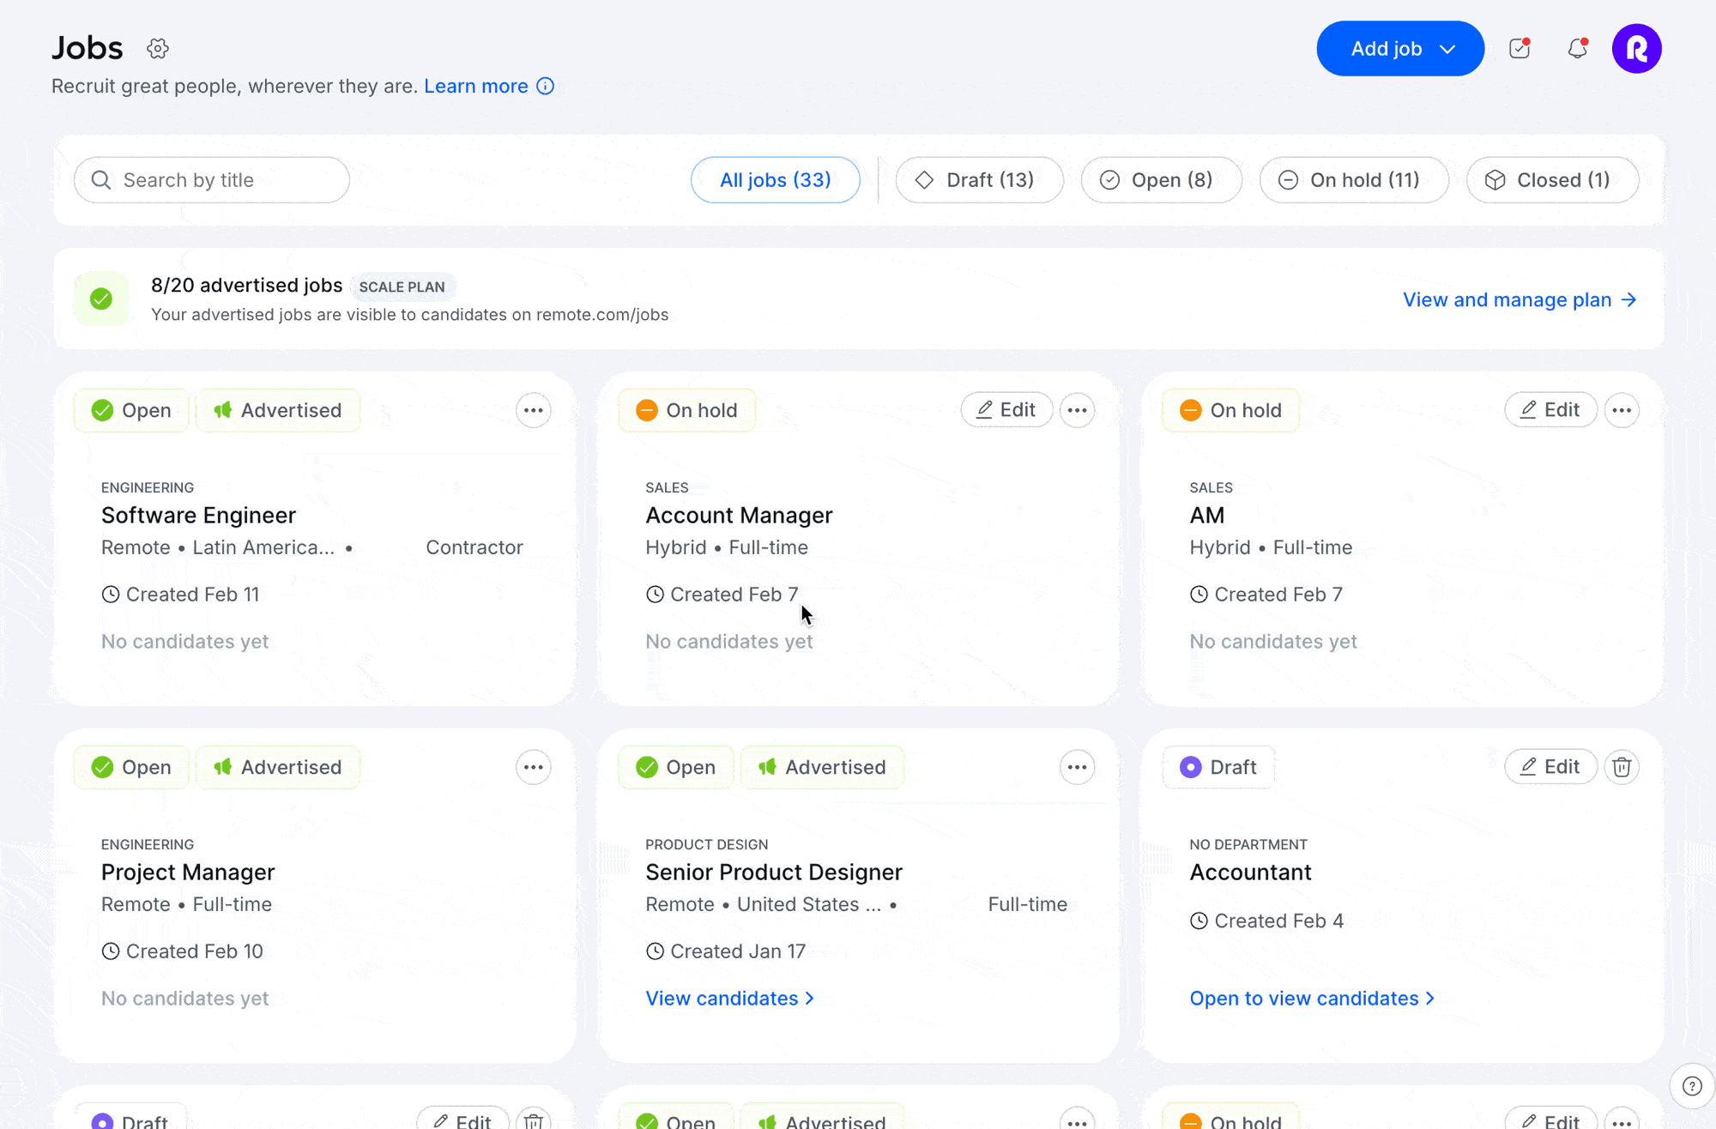The image size is (1716, 1129).
Task: Filter by On hold (11) jobs
Action: (x=1354, y=180)
